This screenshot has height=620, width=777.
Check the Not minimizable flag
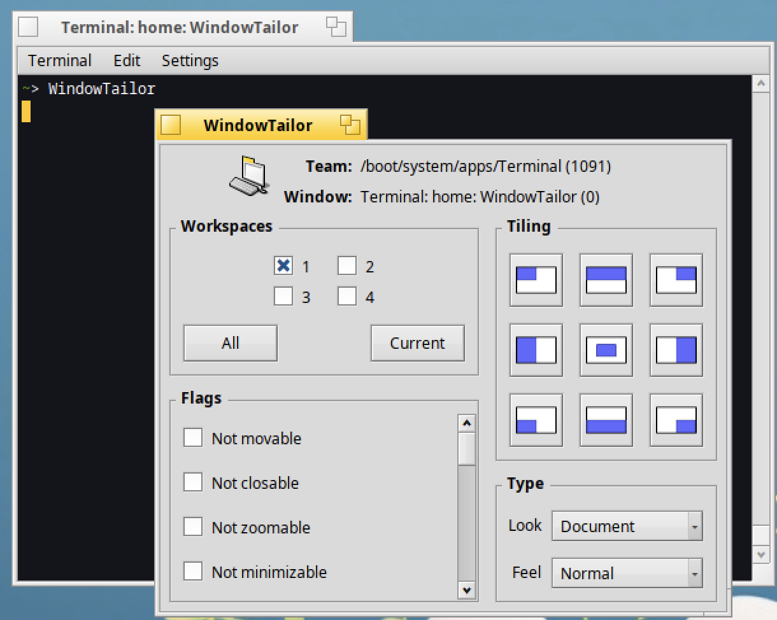click(193, 572)
